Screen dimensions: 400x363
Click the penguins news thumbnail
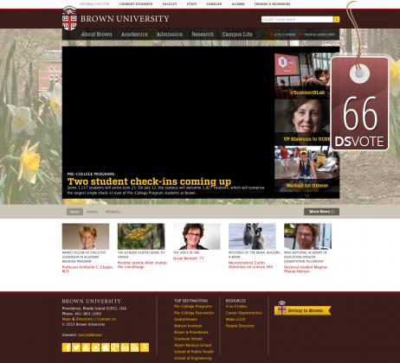252,236
